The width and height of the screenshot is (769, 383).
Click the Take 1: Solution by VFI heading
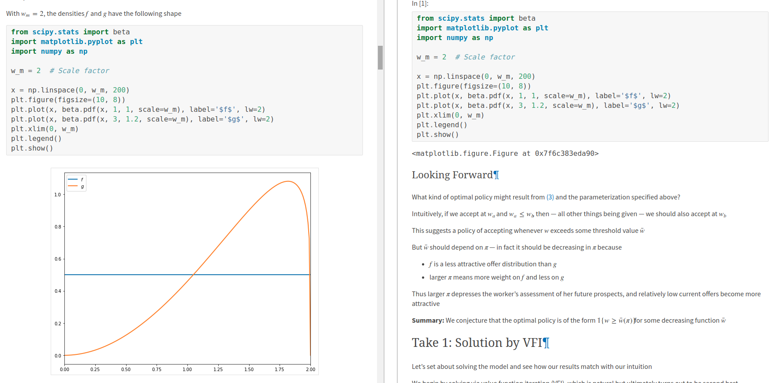click(477, 342)
